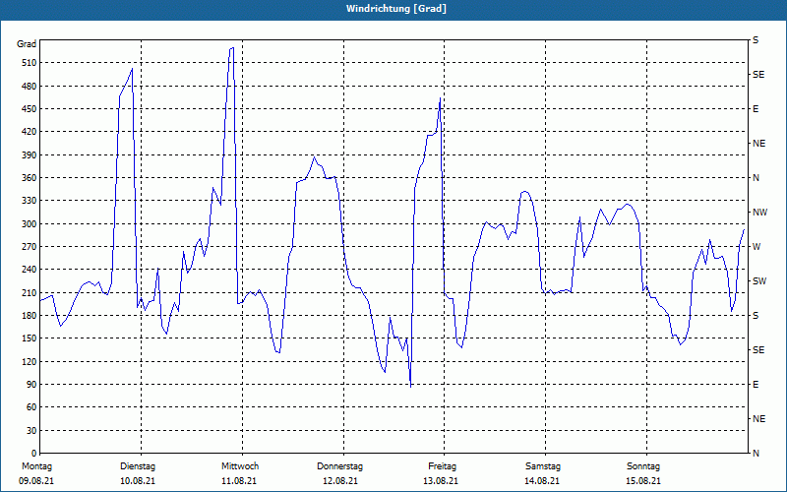Click the 240 degree axis value

30,270
